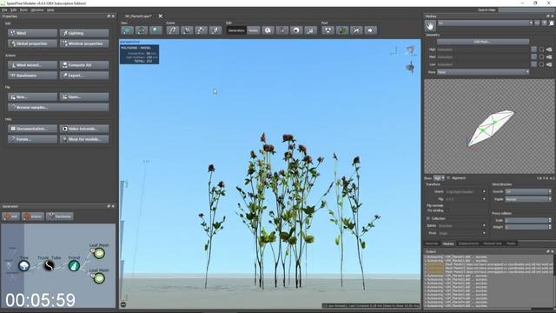Toggle the Collection checkbox
Screen dimensions: 556x313
pos(428,218)
